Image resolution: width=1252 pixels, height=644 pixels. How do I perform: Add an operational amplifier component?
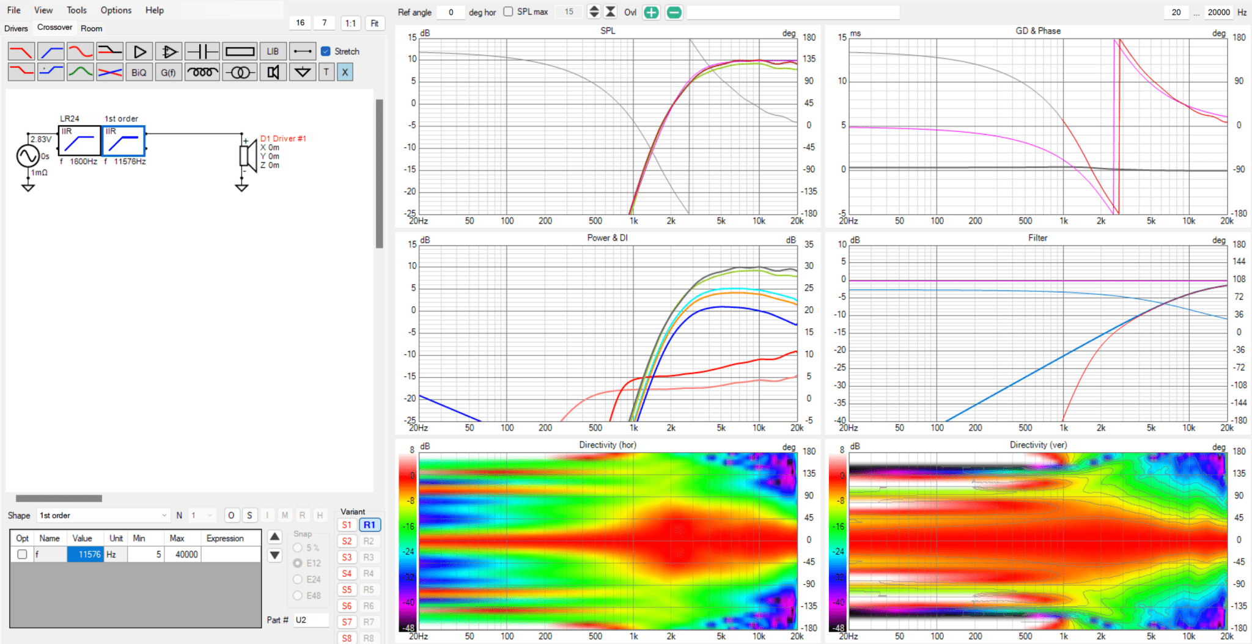pyautogui.click(x=168, y=51)
